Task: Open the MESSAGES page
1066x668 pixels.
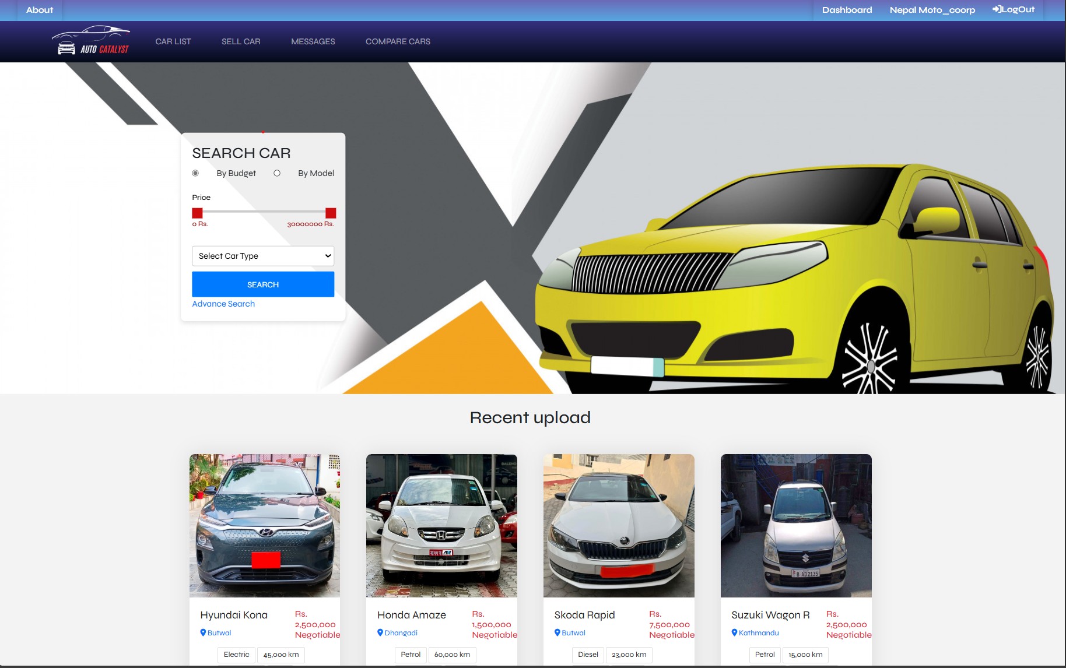Action: [313, 41]
